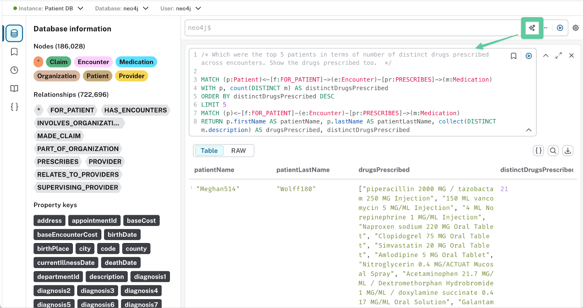Click the "Meghan514" patientName cell

pos(218,189)
